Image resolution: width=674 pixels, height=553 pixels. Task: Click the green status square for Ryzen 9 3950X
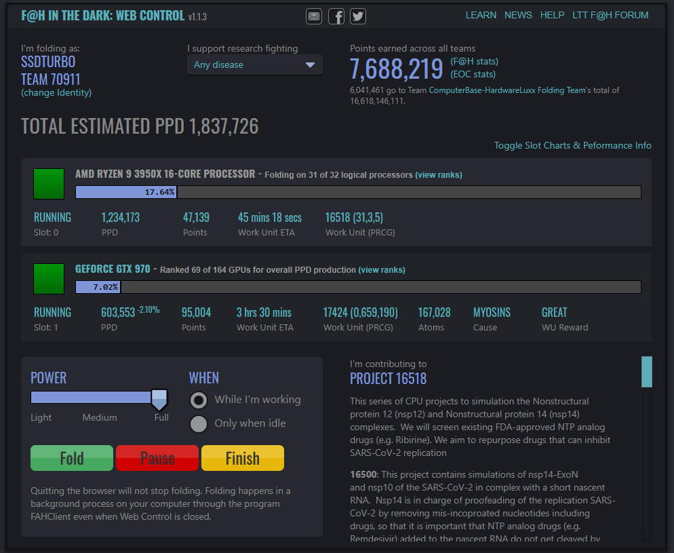coord(49,184)
